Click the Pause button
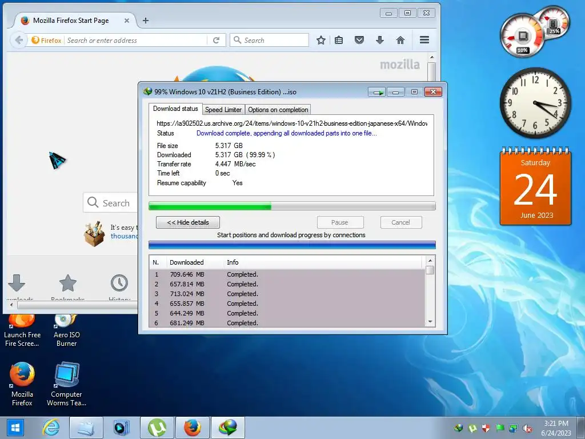The height and width of the screenshot is (439, 585). [x=340, y=222]
